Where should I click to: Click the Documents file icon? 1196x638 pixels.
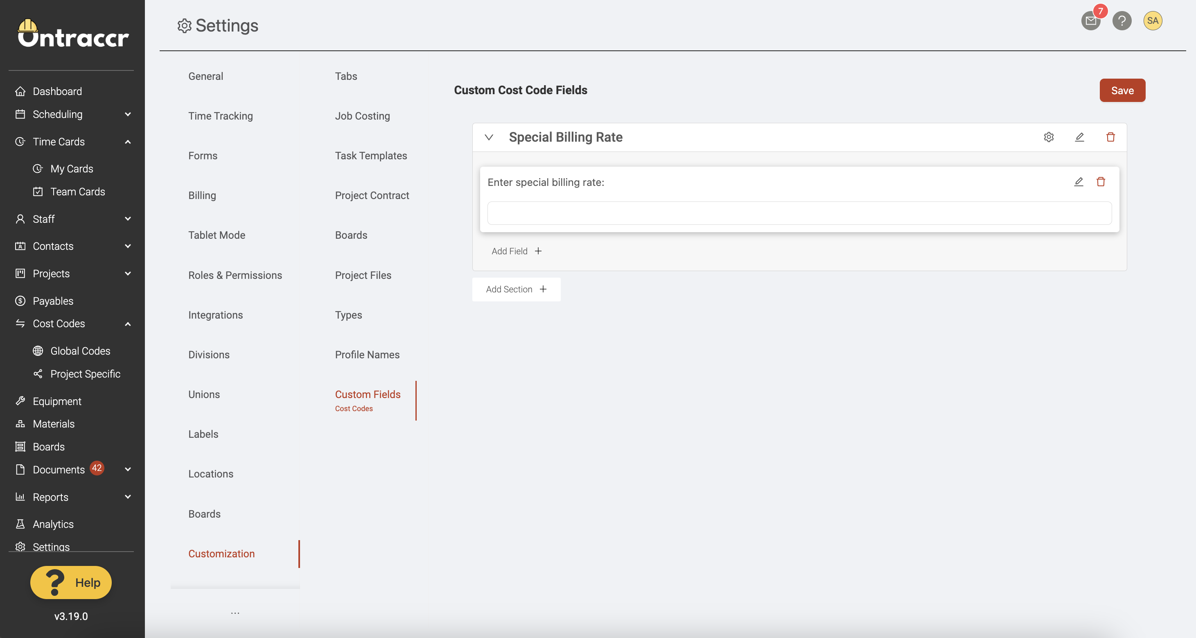(x=20, y=469)
